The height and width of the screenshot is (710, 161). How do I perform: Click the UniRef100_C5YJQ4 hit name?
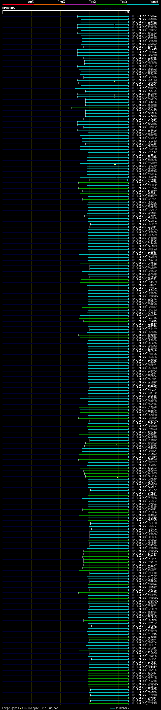point(144,91)
